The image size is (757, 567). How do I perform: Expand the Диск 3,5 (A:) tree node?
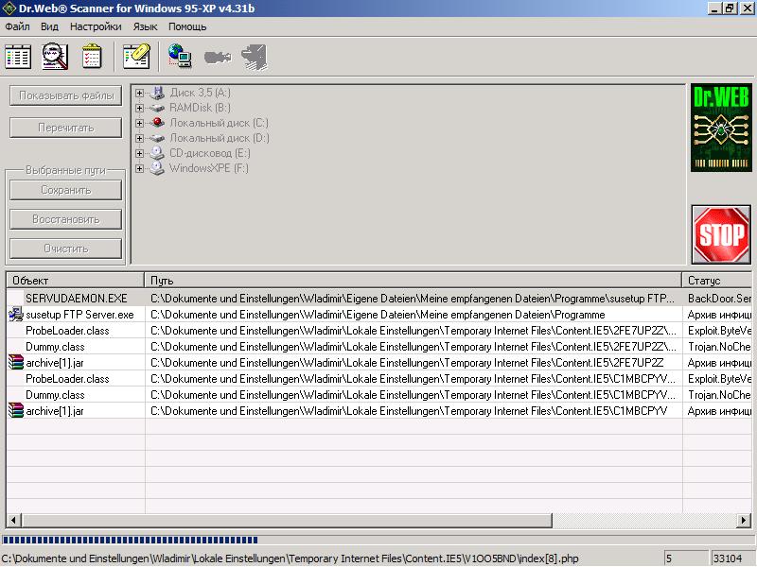point(139,93)
